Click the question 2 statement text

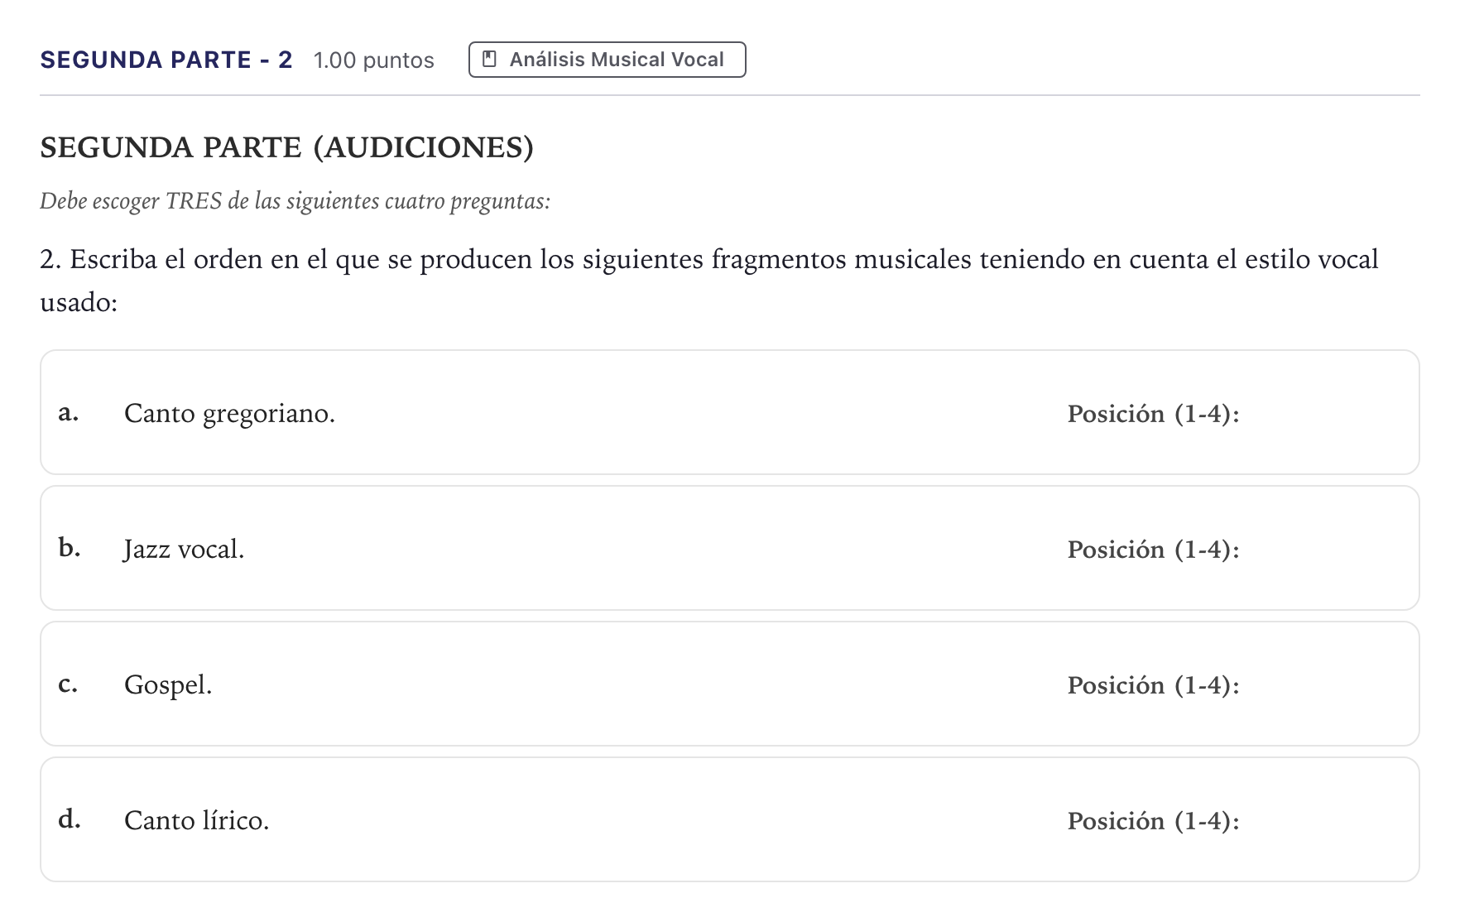(709, 281)
